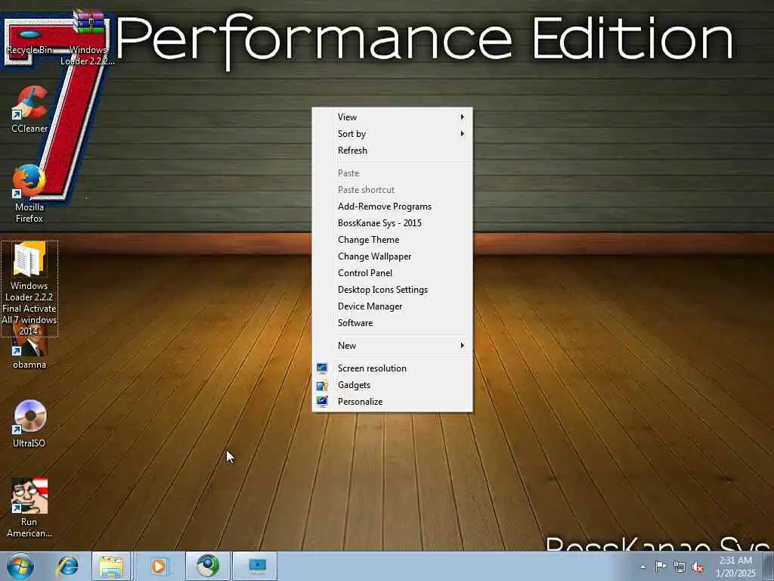Screen dimensions: 774x581
Task: Click the greyed-out Paste item
Action: (x=392, y=173)
